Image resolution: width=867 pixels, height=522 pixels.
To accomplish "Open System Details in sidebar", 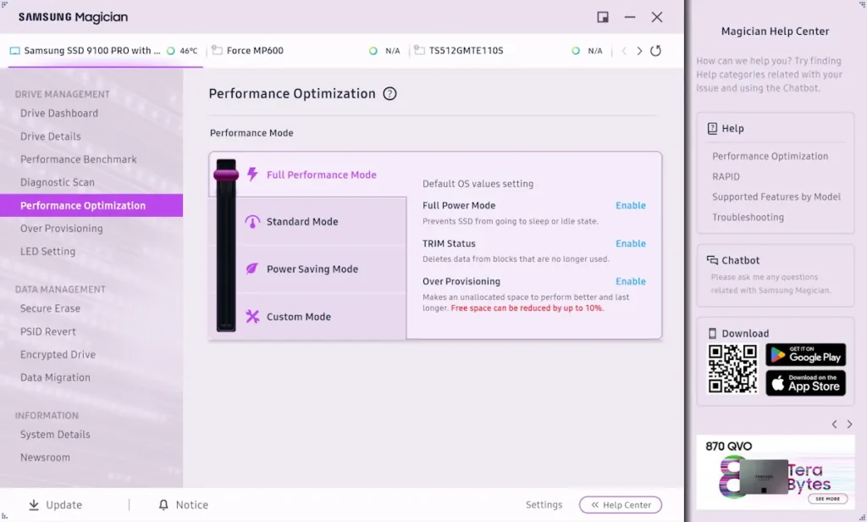I will 55,435.
